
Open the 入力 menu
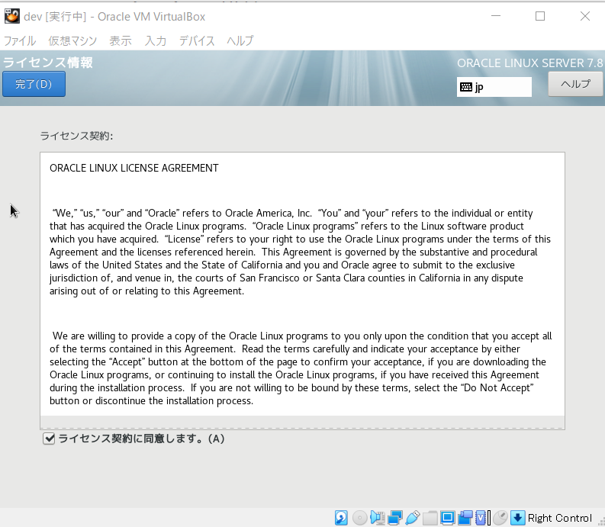pos(156,40)
